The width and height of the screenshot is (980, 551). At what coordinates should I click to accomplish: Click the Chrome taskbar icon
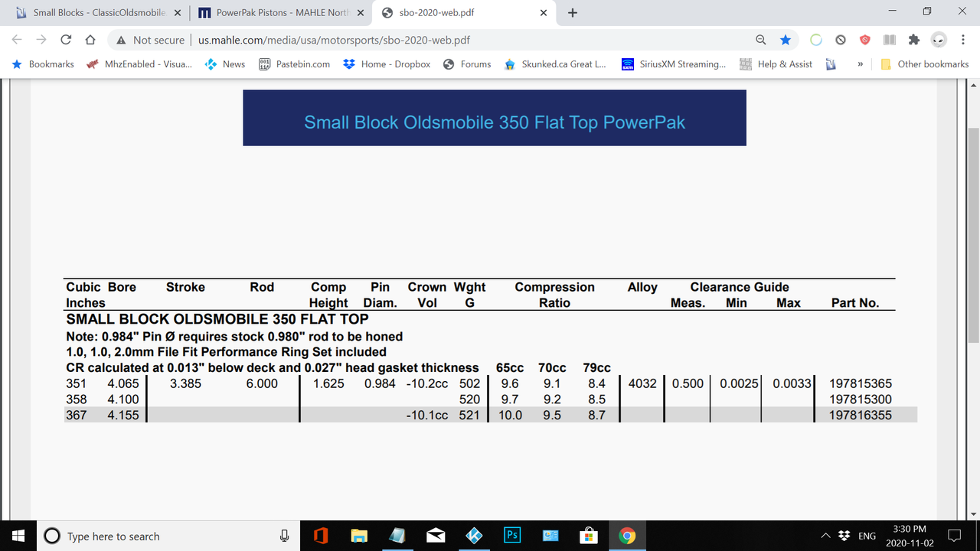[627, 536]
